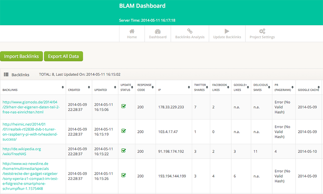This screenshot has height=194, width=323.
Task: Click updated time 2014-05-11 16:15:22
Action: [104, 151]
